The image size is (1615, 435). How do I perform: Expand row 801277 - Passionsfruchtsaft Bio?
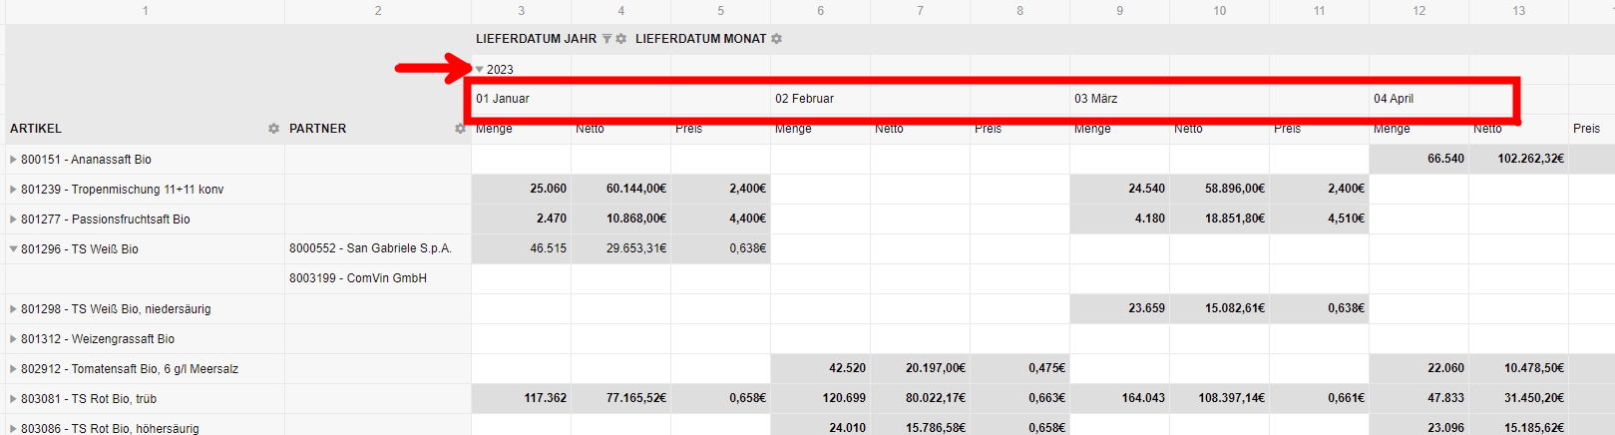point(13,219)
